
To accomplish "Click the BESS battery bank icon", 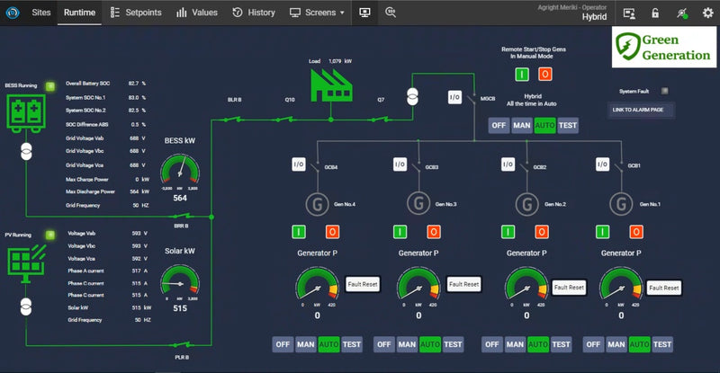I will pyautogui.click(x=26, y=113).
